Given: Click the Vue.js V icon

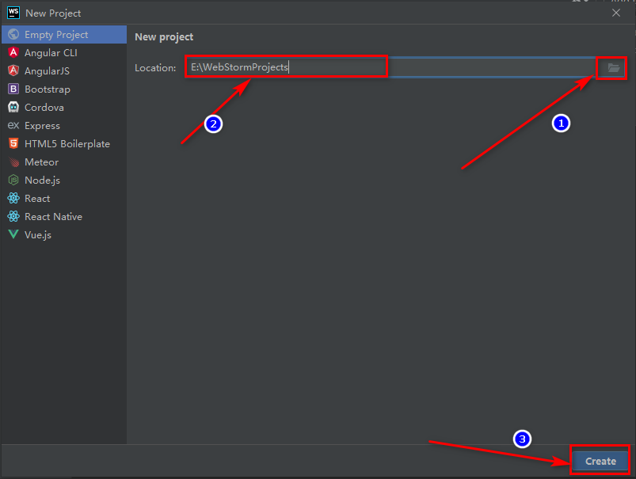Looking at the screenshot, I should point(13,234).
